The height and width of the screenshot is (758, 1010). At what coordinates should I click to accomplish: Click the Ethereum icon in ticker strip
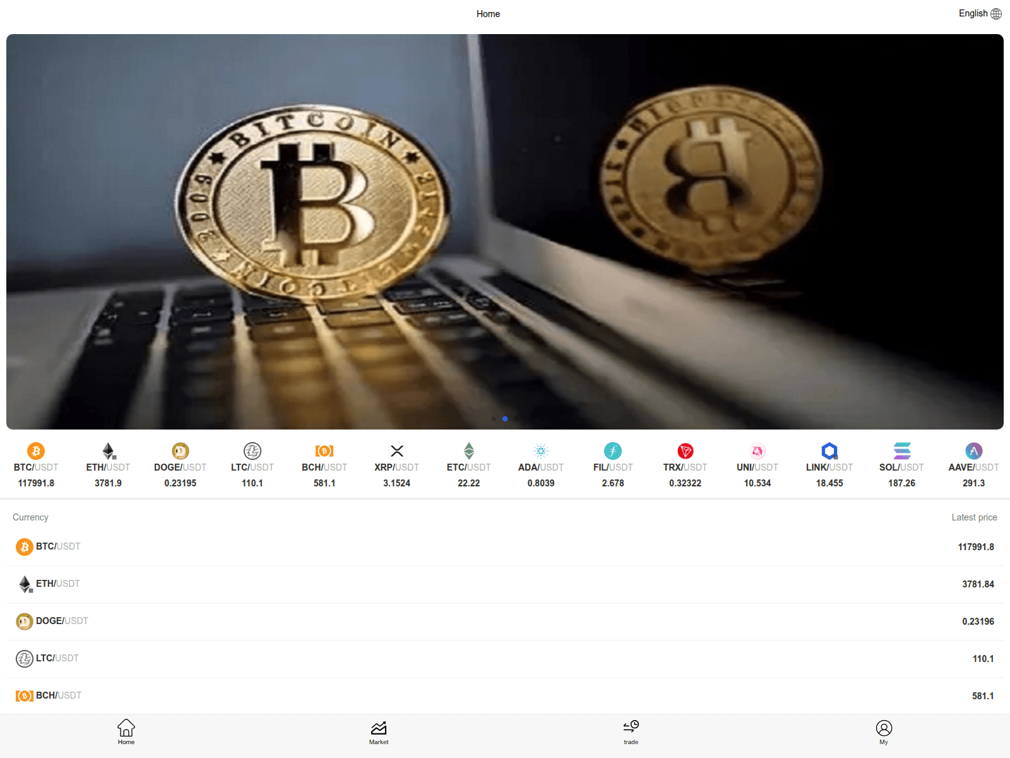click(x=109, y=451)
